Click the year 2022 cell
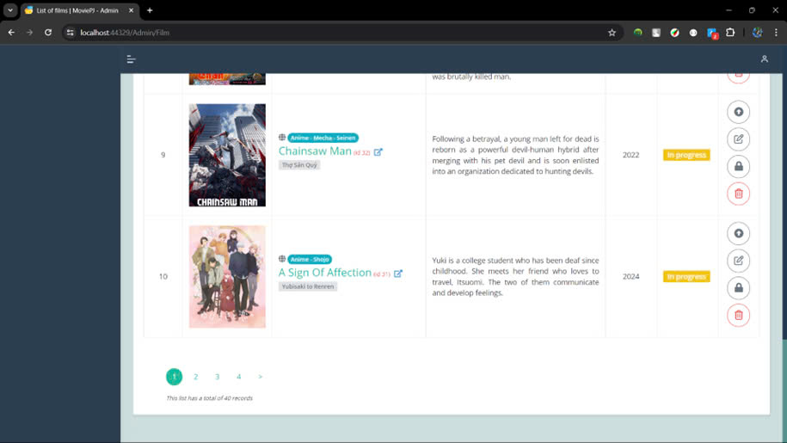787x443 pixels. point(631,155)
